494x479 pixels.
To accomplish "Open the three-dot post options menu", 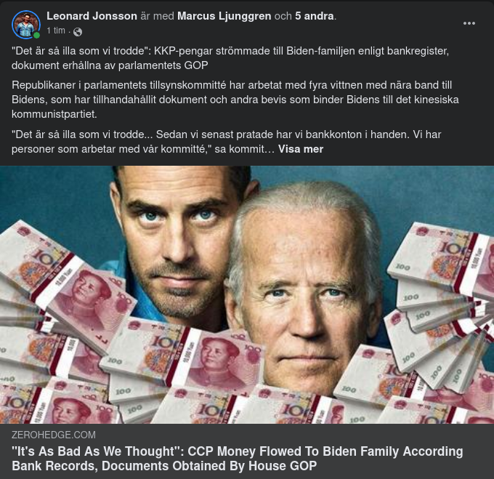I will (469, 23).
